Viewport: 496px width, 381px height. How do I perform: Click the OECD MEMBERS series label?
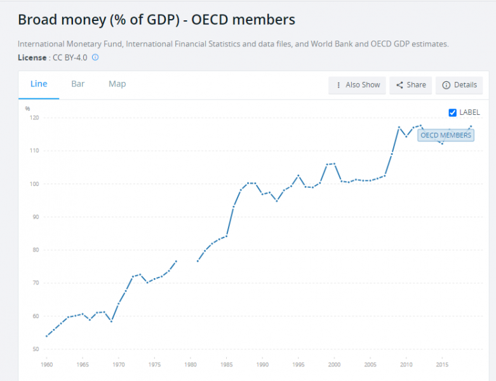[446, 135]
